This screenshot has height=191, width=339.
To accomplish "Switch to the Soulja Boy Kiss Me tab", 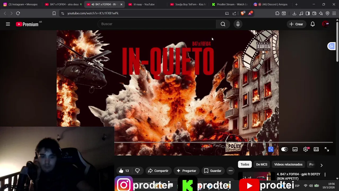I will (188, 4).
